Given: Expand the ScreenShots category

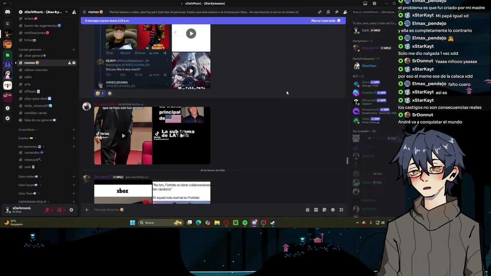Looking at the screenshot, I should tap(28, 130).
